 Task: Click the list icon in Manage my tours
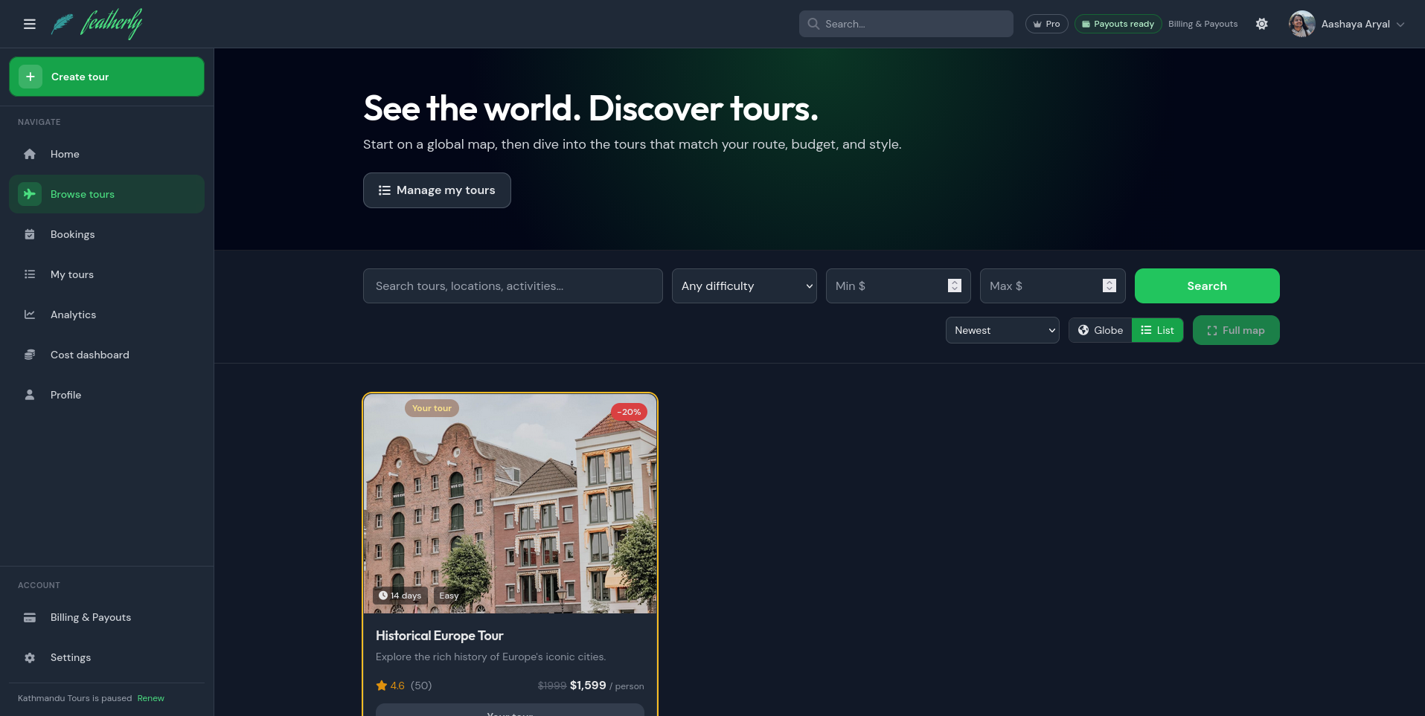point(385,190)
